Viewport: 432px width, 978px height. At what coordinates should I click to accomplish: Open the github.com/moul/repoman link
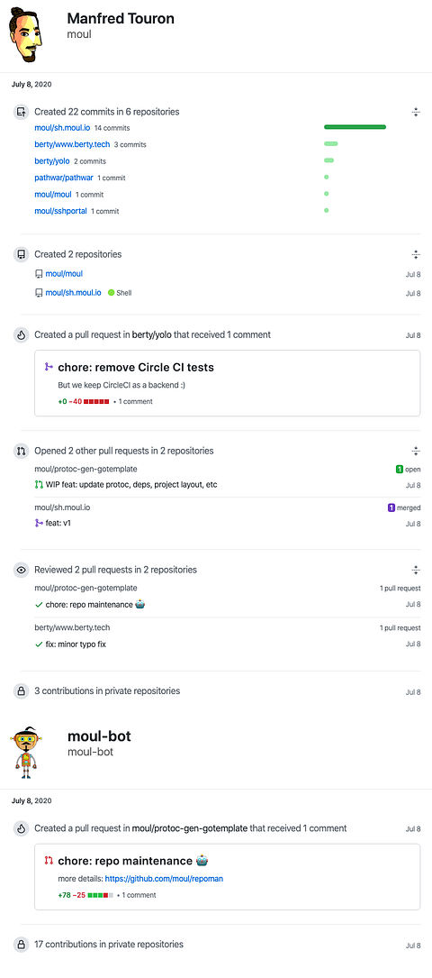point(164,879)
